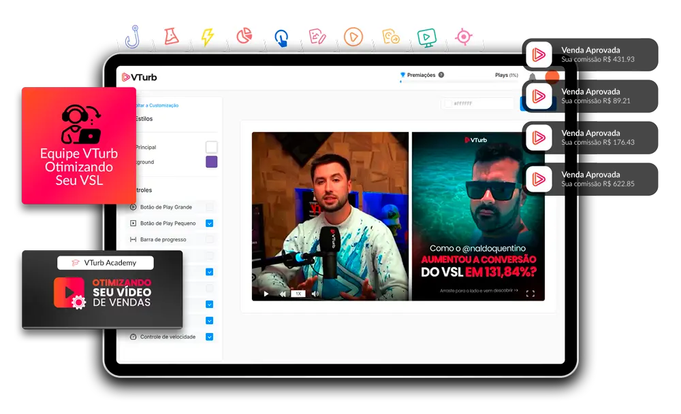This screenshot has width=681, height=414.
Task: Click the Voltar a Customização link
Action: [x=157, y=105]
